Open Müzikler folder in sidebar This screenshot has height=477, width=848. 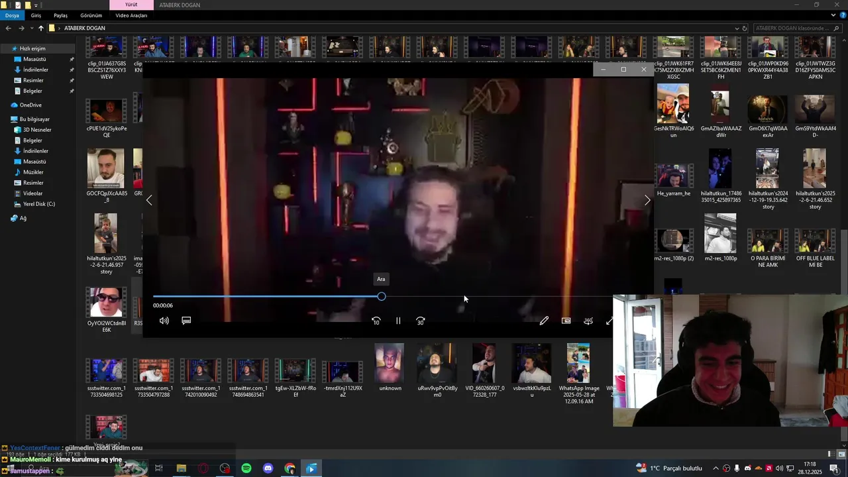pos(33,172)
